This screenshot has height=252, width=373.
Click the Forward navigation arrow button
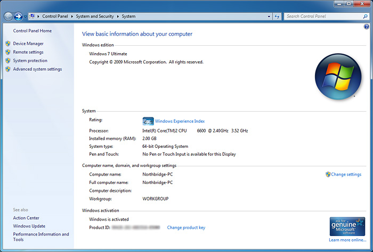tap(18, 16)
